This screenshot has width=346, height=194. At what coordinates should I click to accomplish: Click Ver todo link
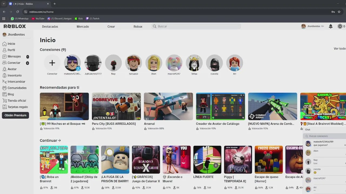(x=340, y=48)
